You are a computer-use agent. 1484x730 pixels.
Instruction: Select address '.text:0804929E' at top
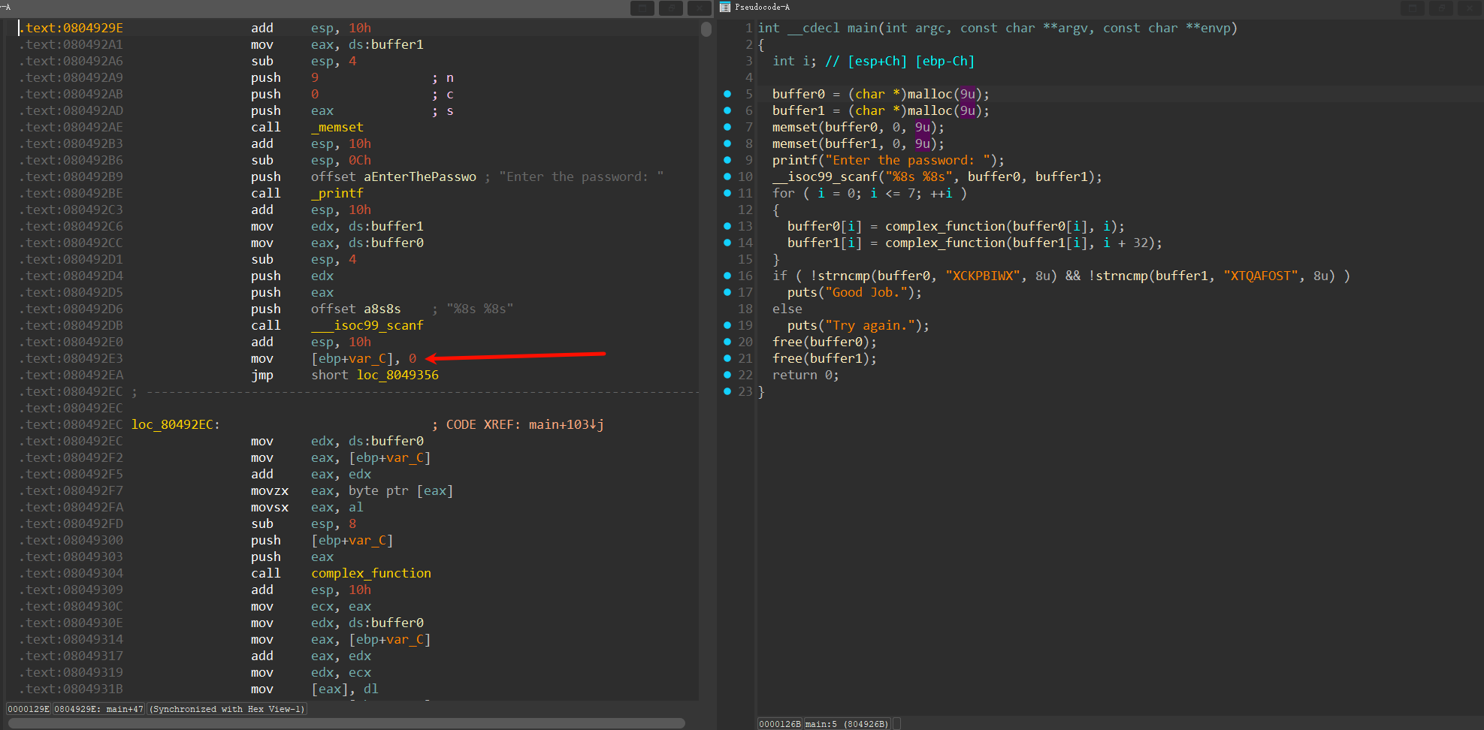tap(71, 28)
